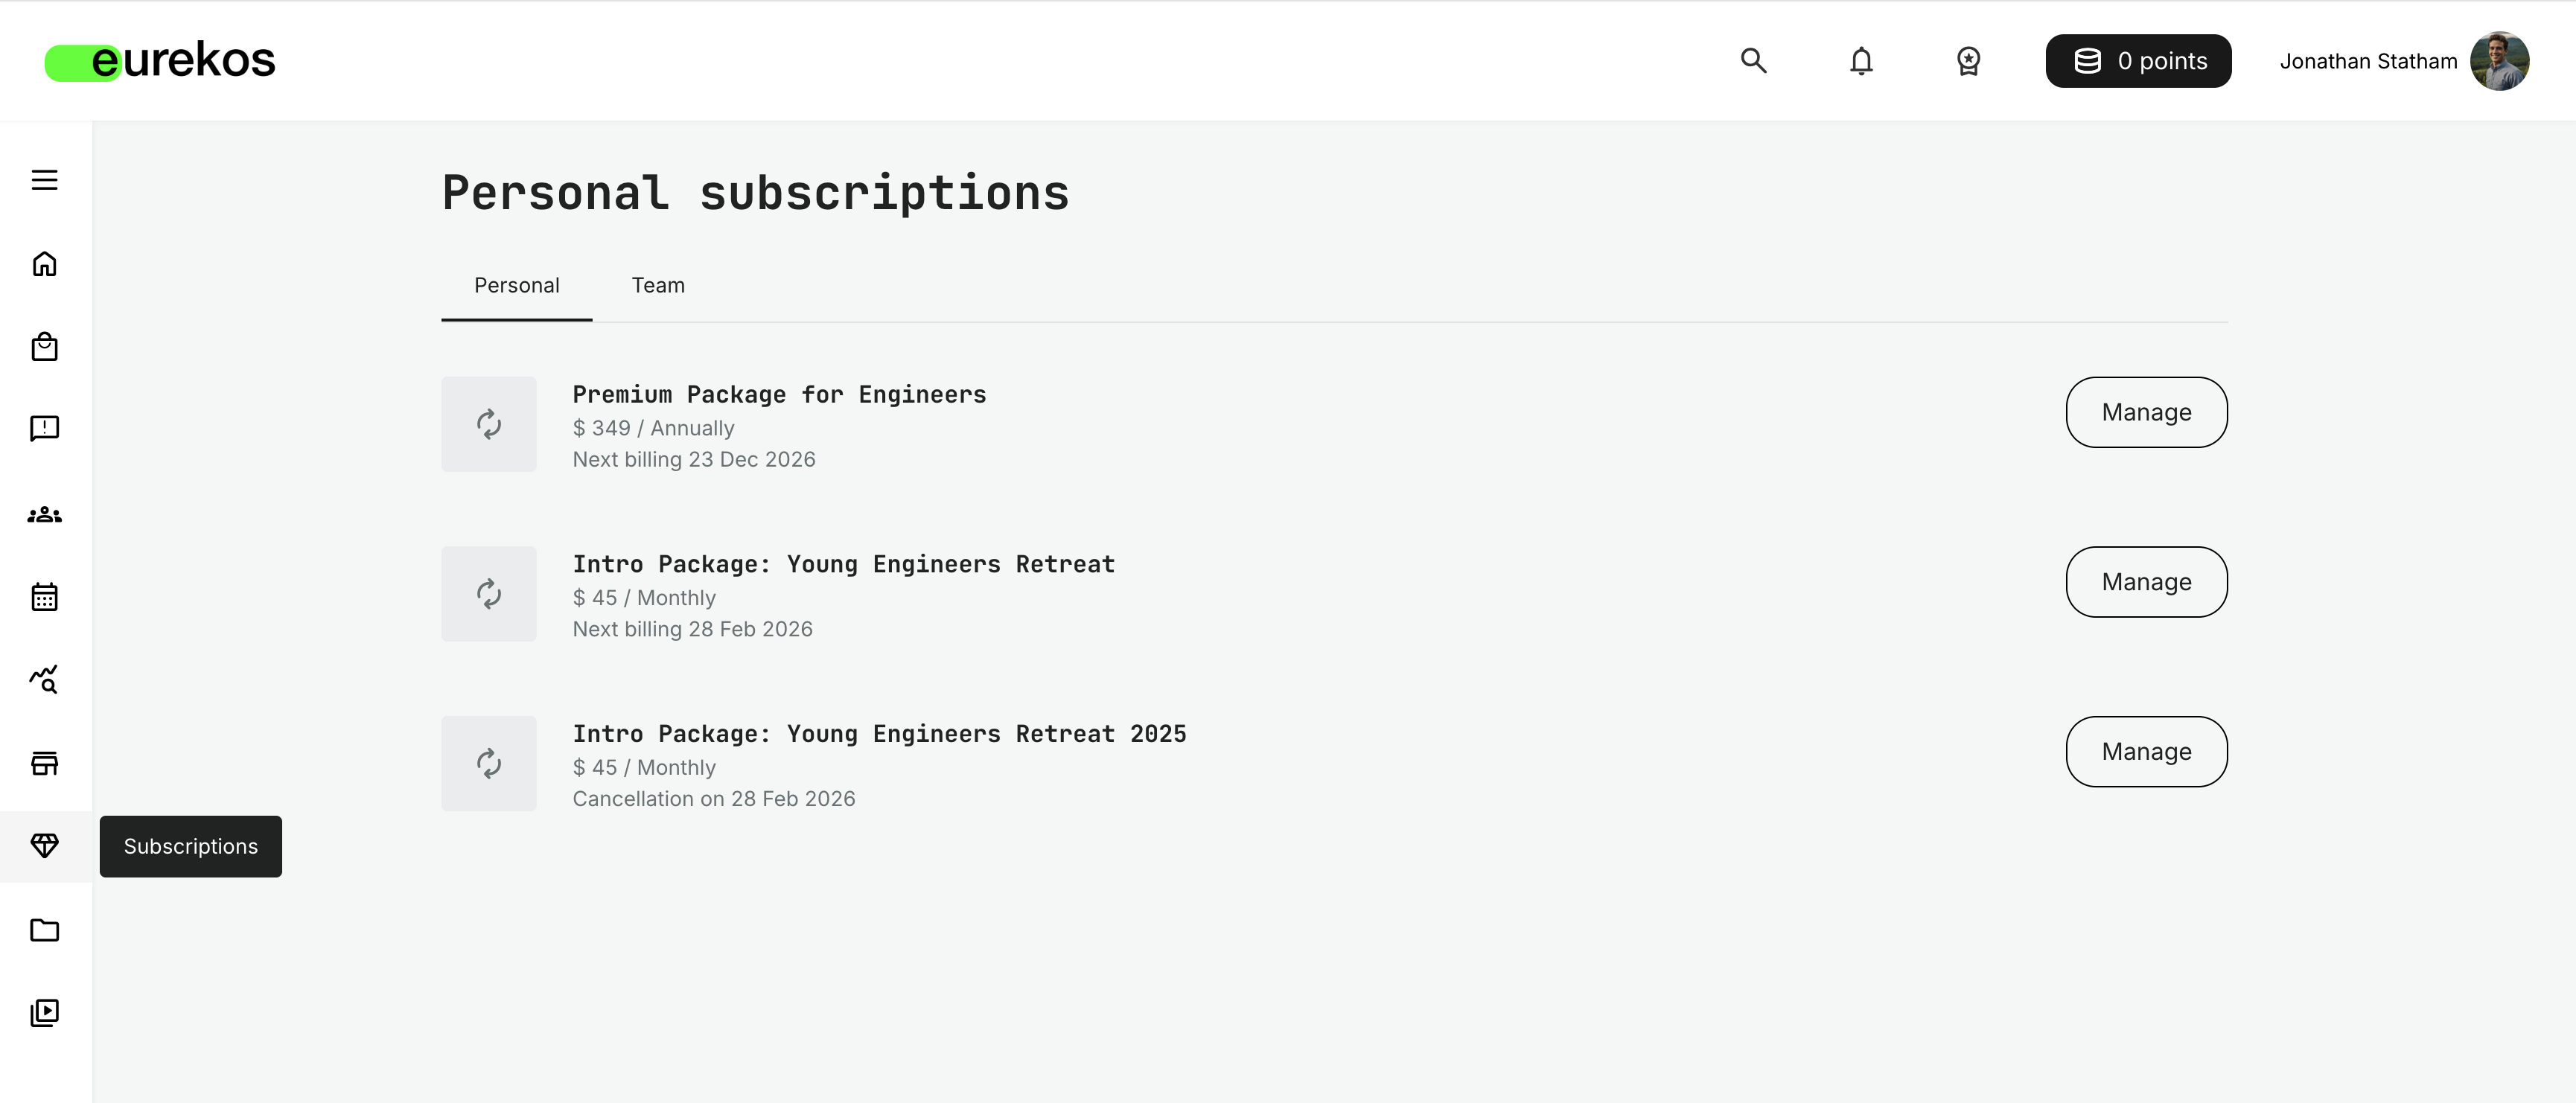Screen dimensions: 2576x1103
Task: Switch to the Team tab
Action: click(657, 285)
